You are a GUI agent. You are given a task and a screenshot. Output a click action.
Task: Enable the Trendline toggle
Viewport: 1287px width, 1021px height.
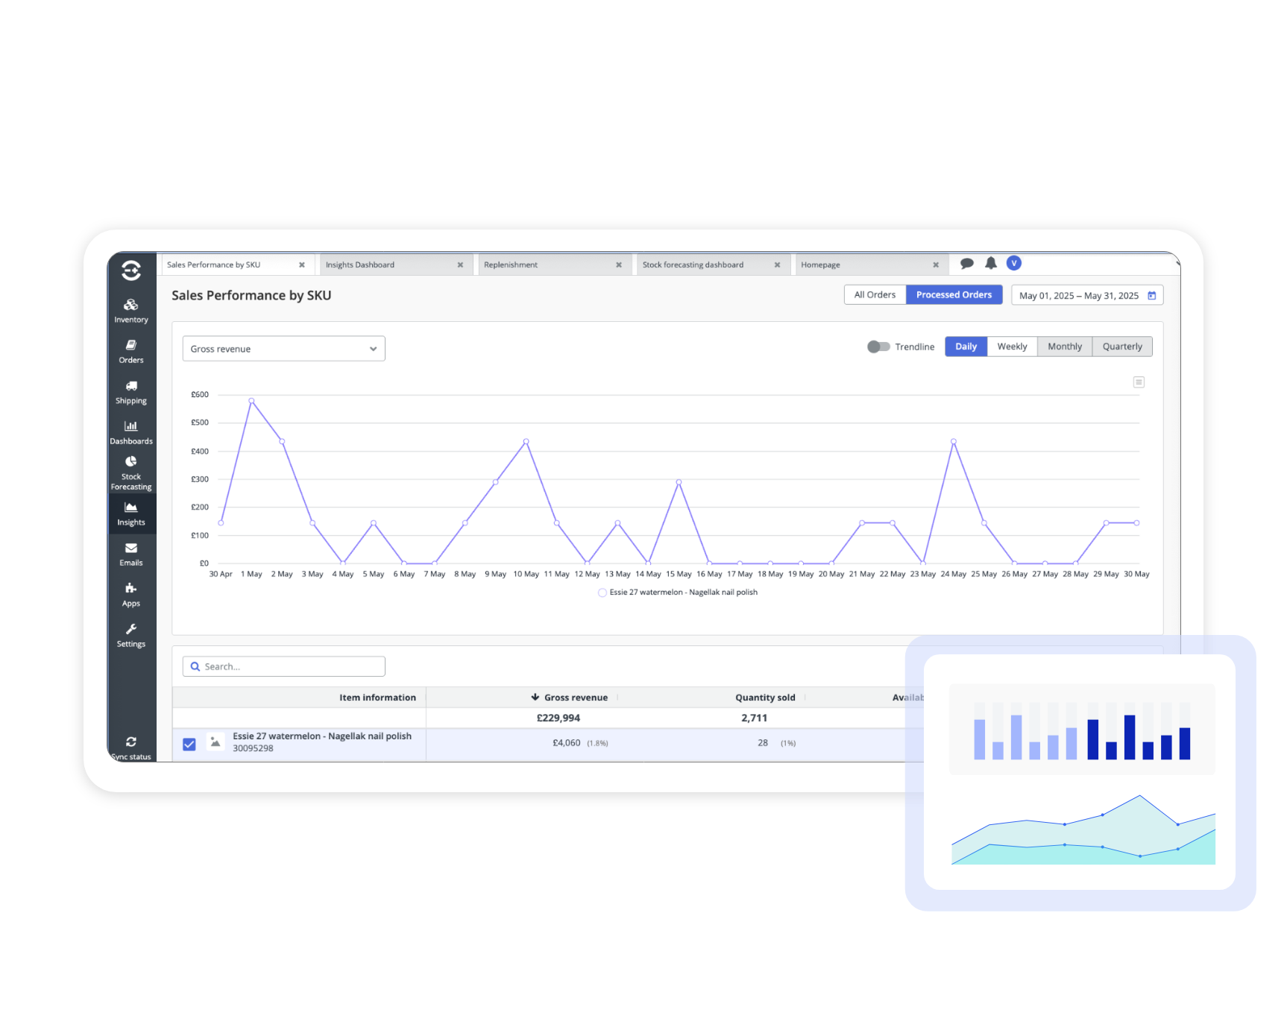tap(879, 346)
